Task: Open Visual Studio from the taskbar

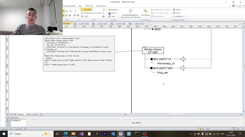Action: pos(82,134)
